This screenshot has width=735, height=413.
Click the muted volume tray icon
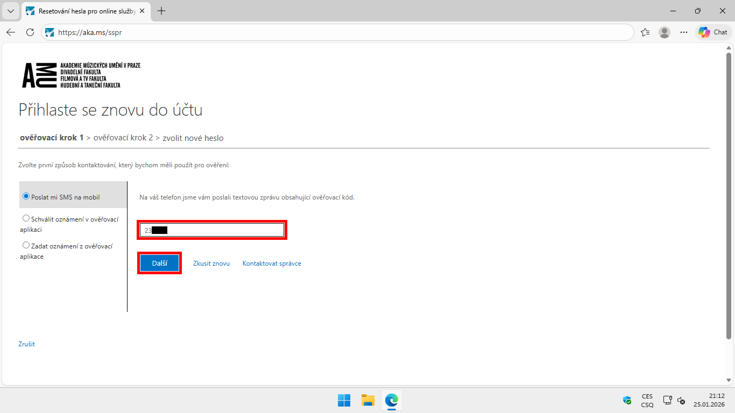click(681, 401)
